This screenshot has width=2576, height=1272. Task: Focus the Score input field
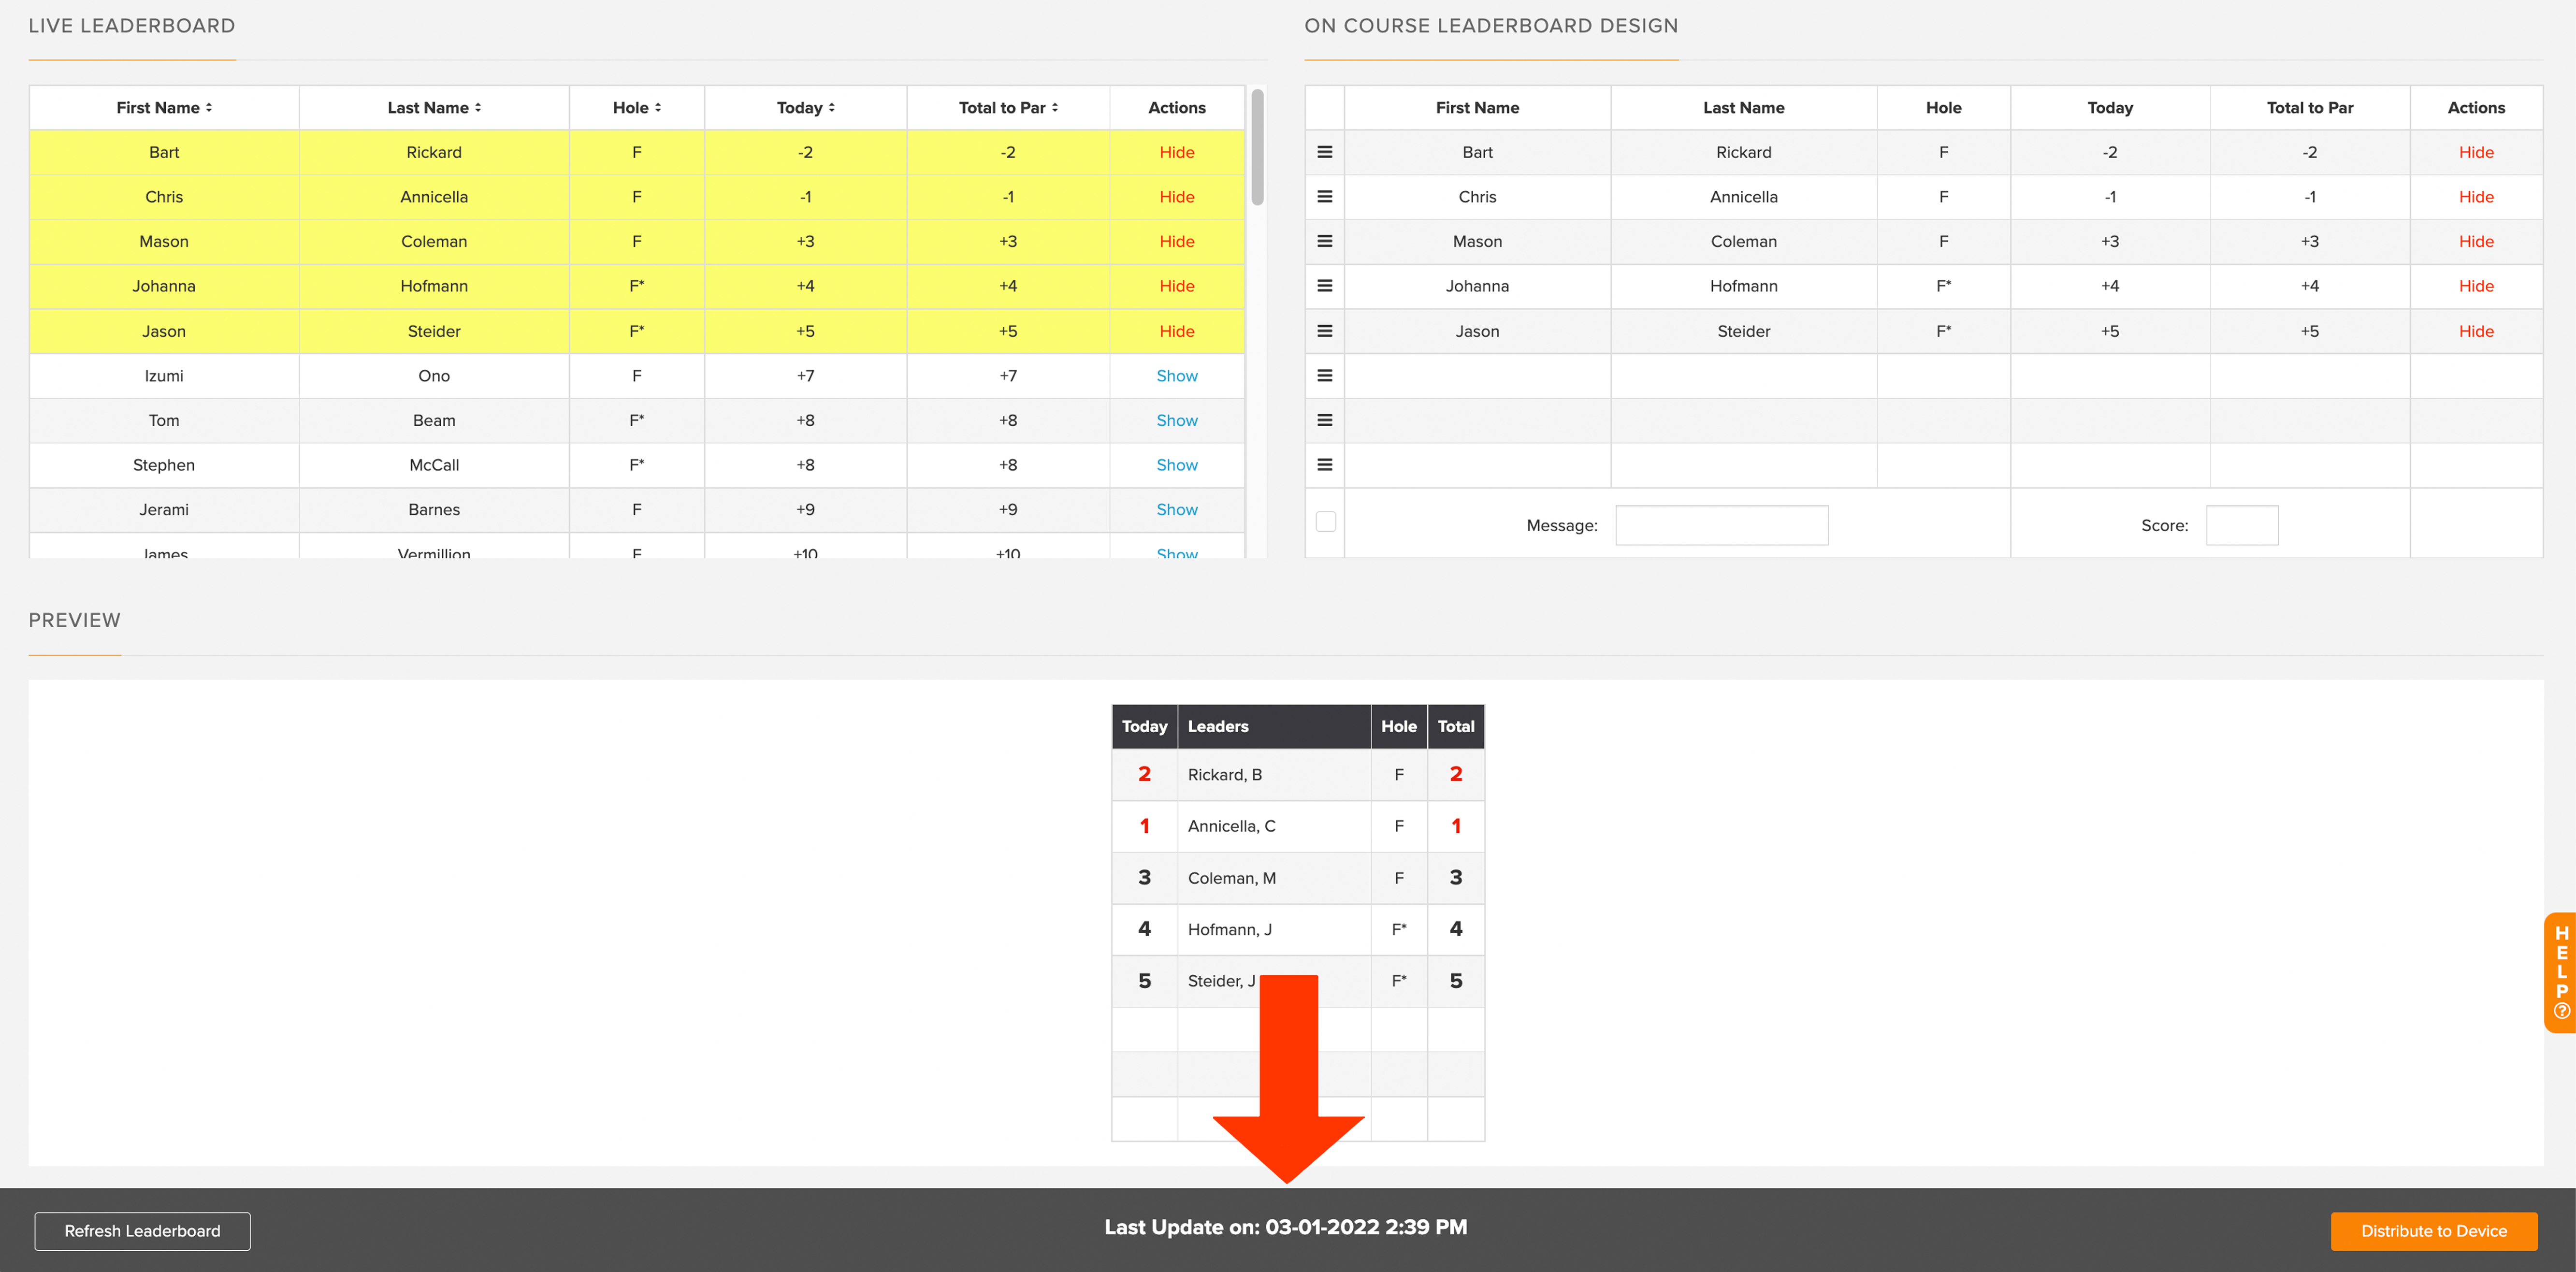[2242, 525]
